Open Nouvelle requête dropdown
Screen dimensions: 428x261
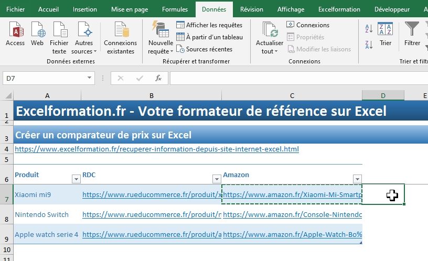(x=160, y=47)
